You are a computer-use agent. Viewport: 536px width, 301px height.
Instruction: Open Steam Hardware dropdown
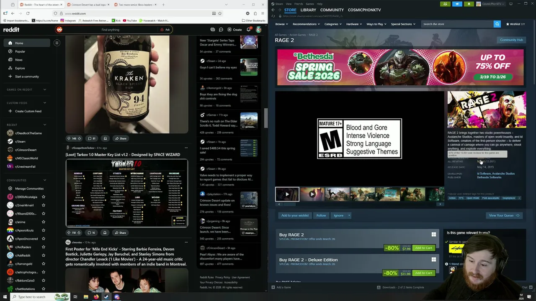[354, 24]
